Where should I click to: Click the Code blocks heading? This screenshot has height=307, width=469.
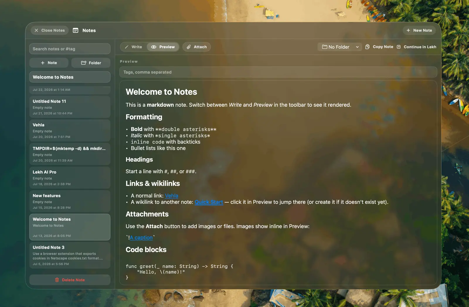point(146,250)
